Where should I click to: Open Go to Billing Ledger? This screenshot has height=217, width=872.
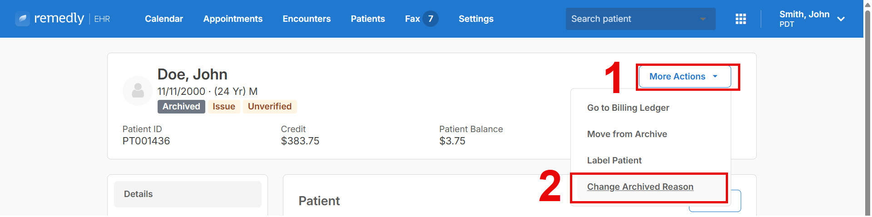628,108
